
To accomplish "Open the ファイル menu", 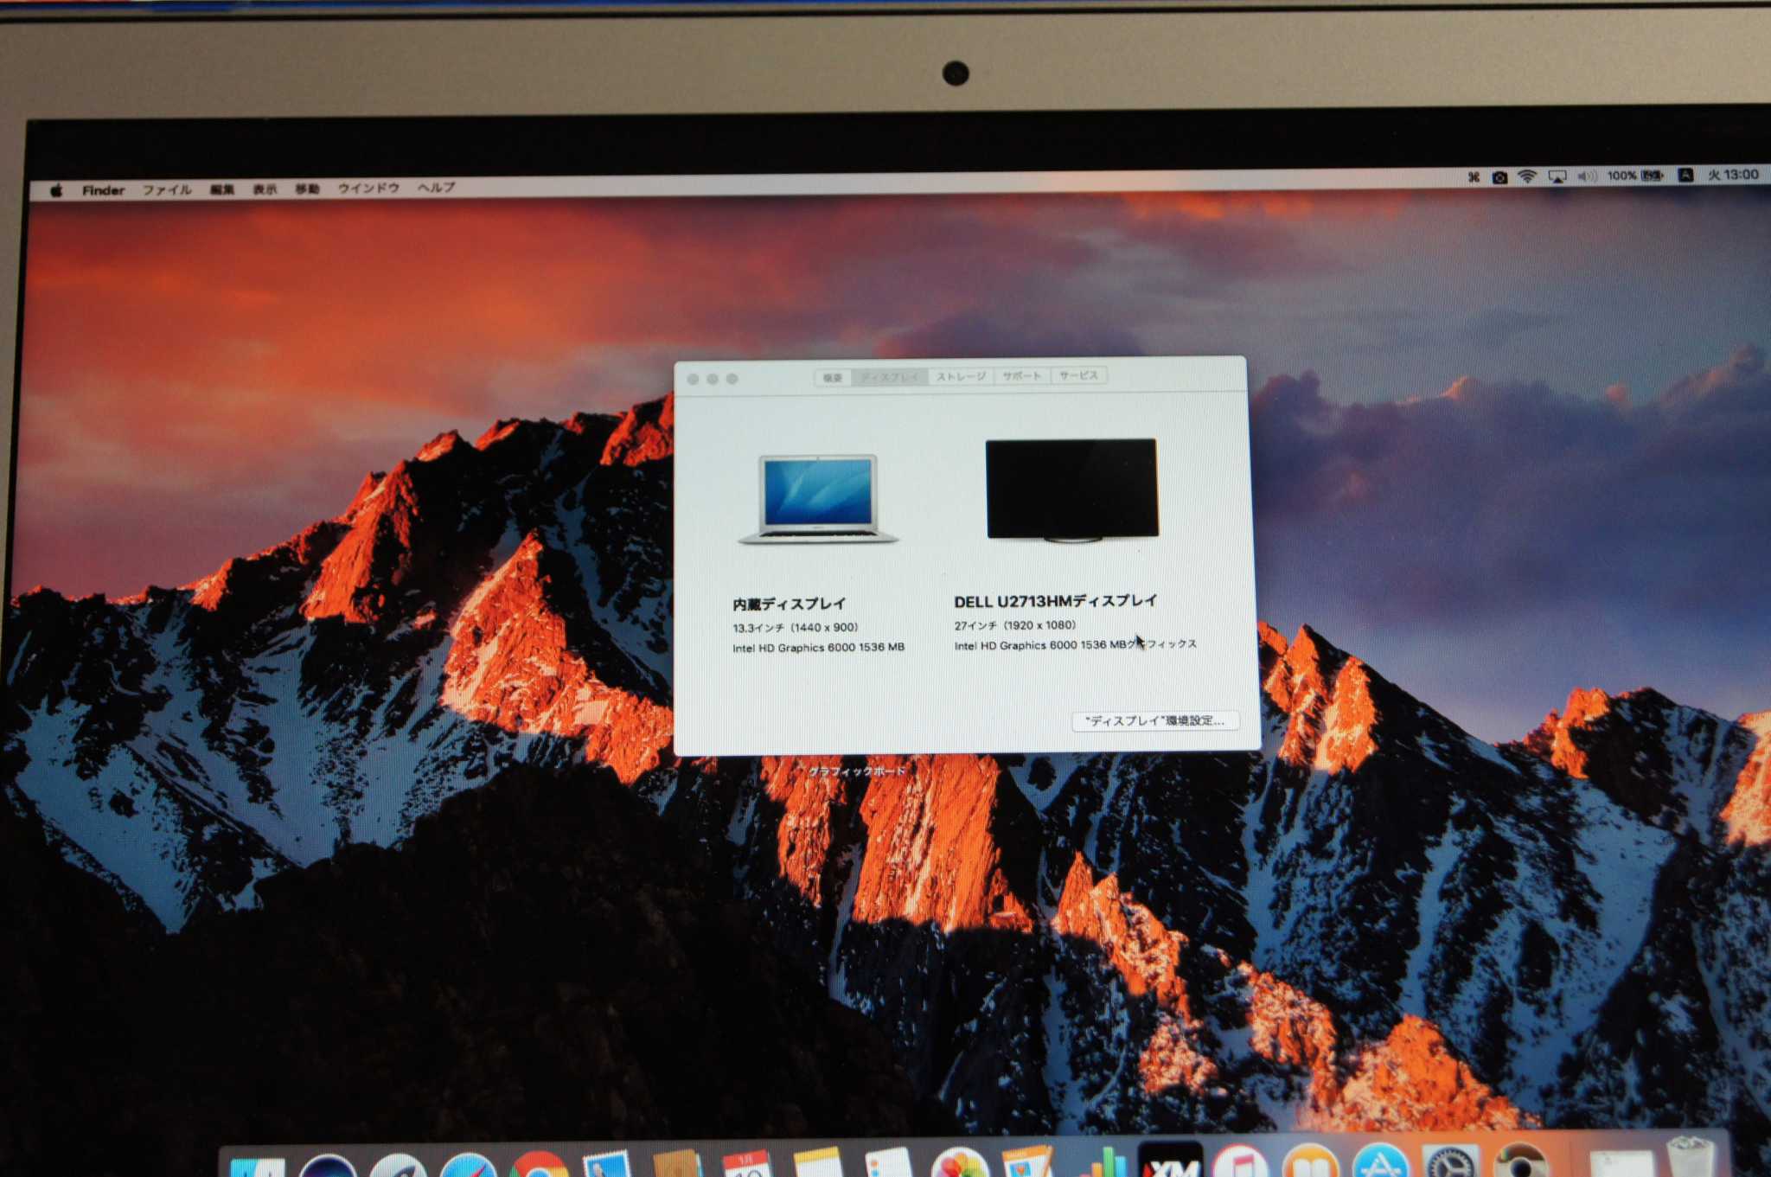I will coord(167,189).
